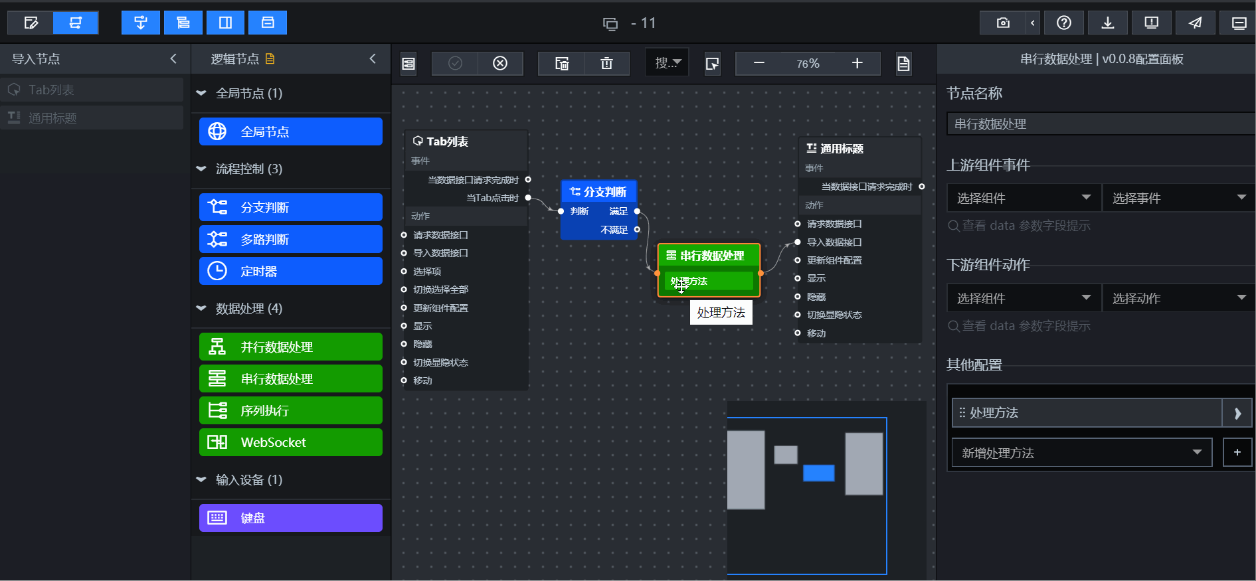Viewport: 1256px width, 581px height.
Task: Click the config panel toggle toolbar icon
Action: tap(268, 23)
